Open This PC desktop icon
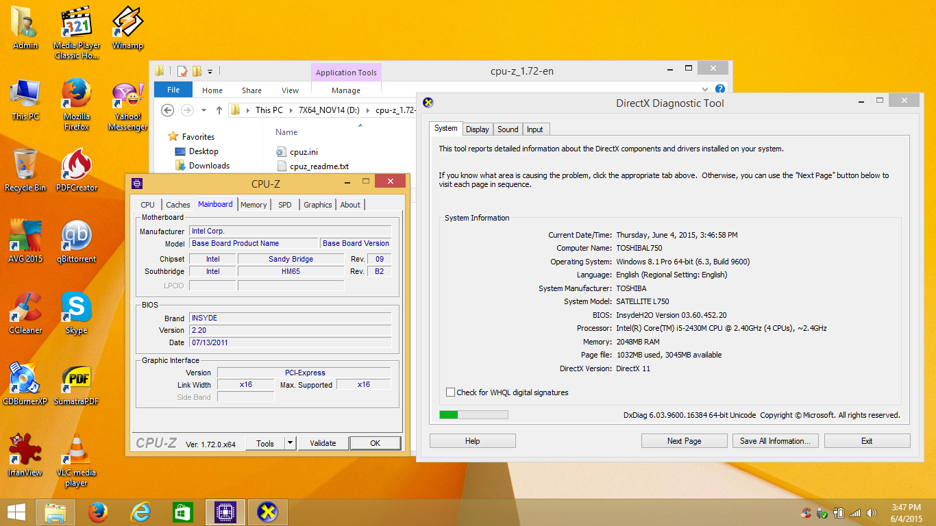936x526 pixels. (x=25, y=99)
